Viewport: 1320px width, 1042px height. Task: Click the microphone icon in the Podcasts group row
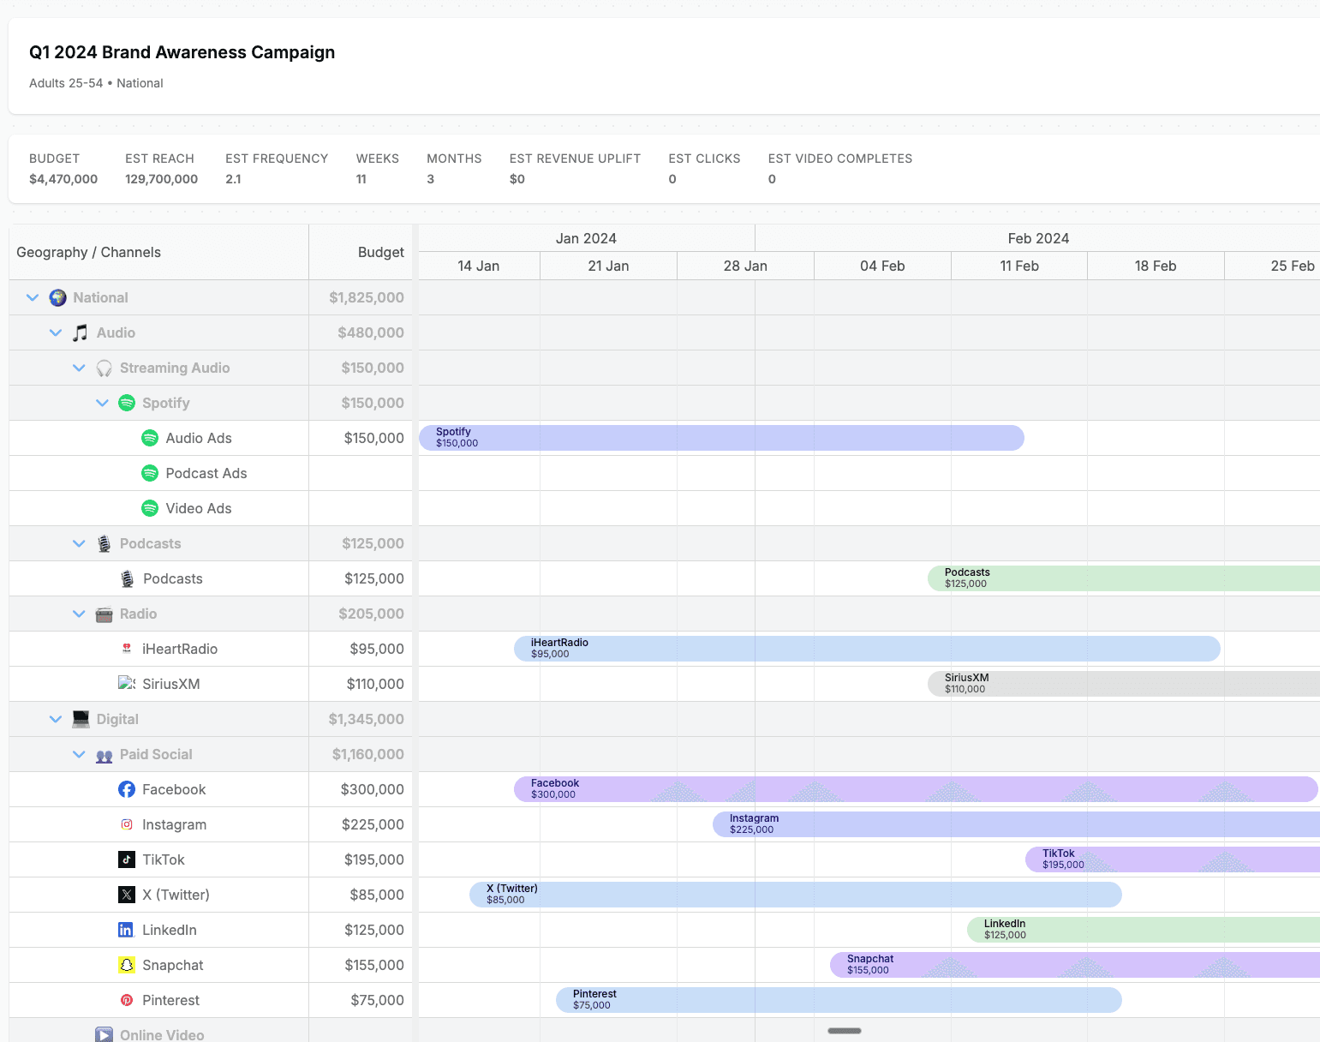(104, 543)
